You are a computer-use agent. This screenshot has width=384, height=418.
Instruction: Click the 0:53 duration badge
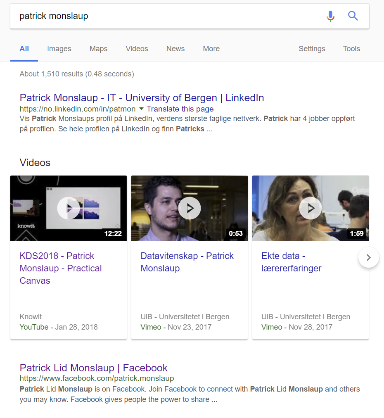click(236, 233)
